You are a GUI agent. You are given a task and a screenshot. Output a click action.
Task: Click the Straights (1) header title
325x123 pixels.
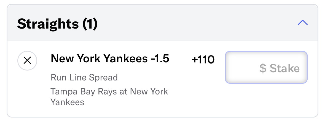click(57, 24)
